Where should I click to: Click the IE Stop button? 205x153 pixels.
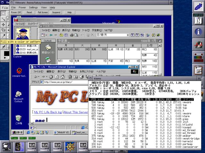point(51,77)
